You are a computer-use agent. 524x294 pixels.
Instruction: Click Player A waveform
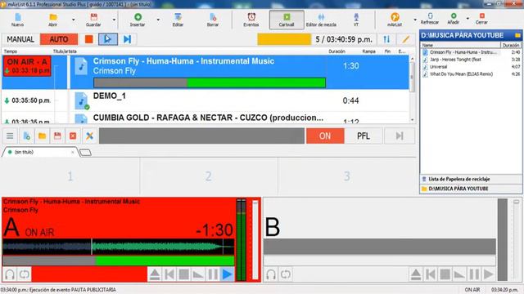click(118, 247)
